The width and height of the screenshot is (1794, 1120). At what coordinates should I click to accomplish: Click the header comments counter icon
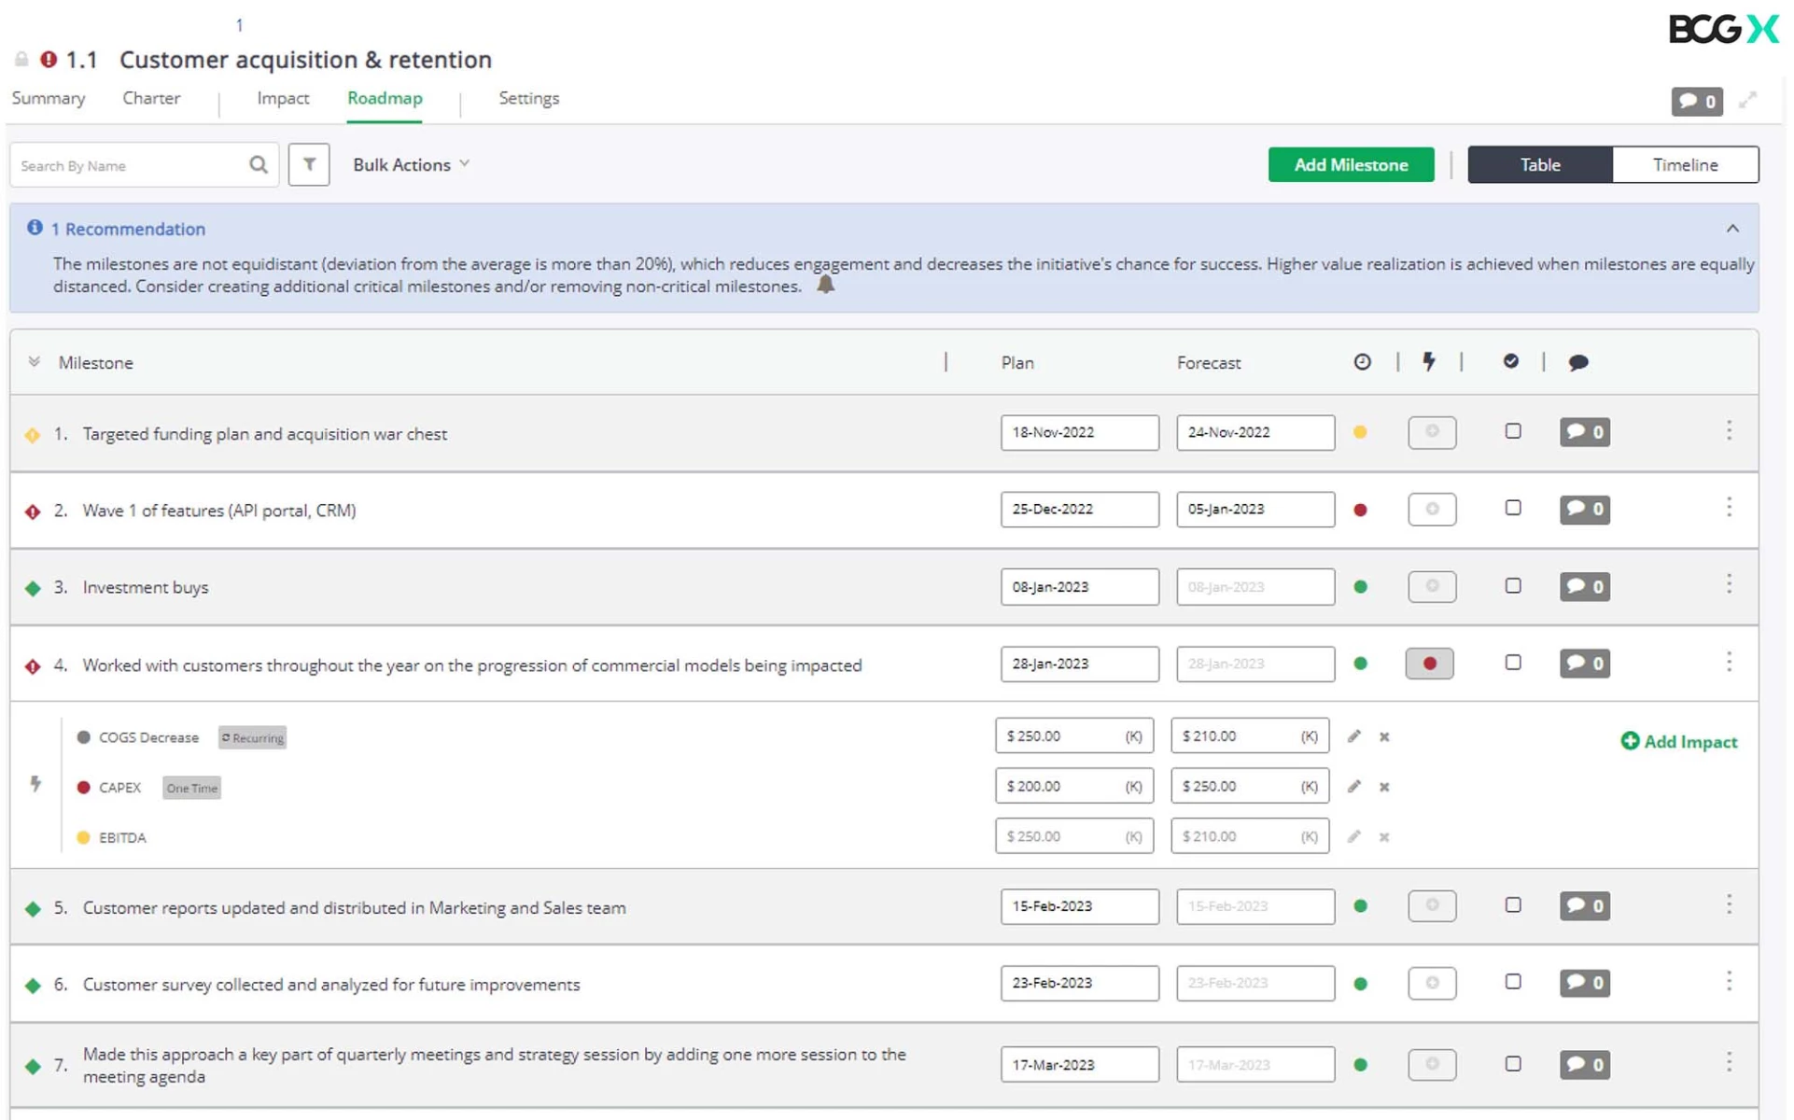point(1696,101)
